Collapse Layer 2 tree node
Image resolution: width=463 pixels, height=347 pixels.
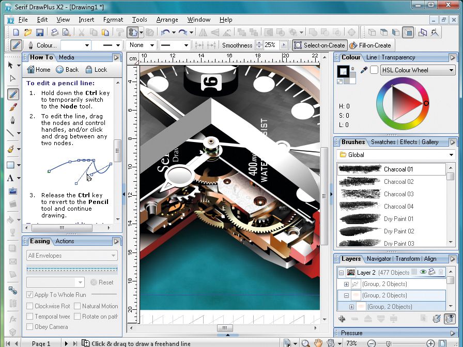pos(342,273)
